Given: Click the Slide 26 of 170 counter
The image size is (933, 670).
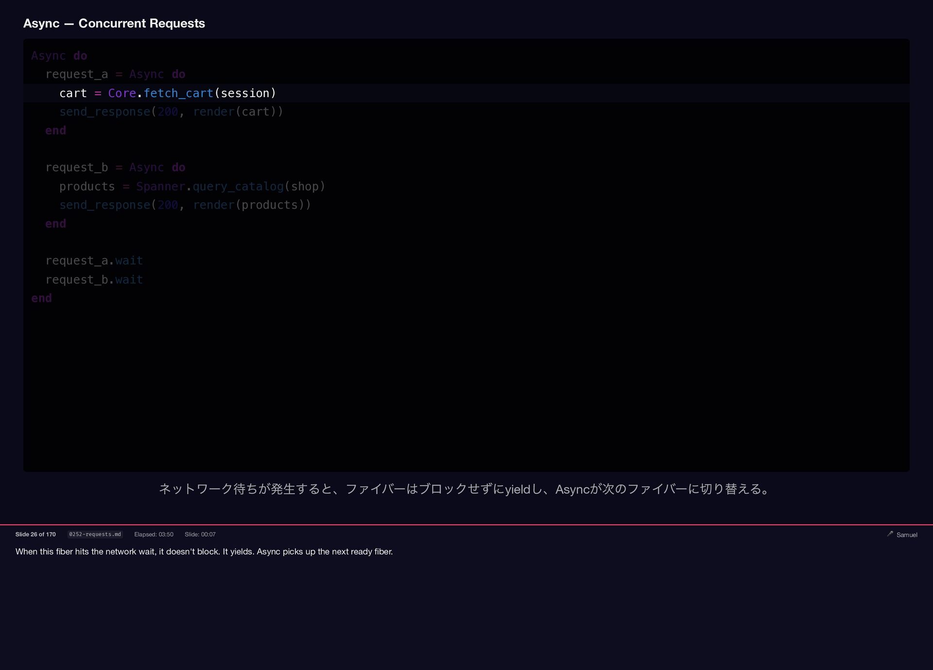Looking at the screenshot, I should [x=35, y=535].
